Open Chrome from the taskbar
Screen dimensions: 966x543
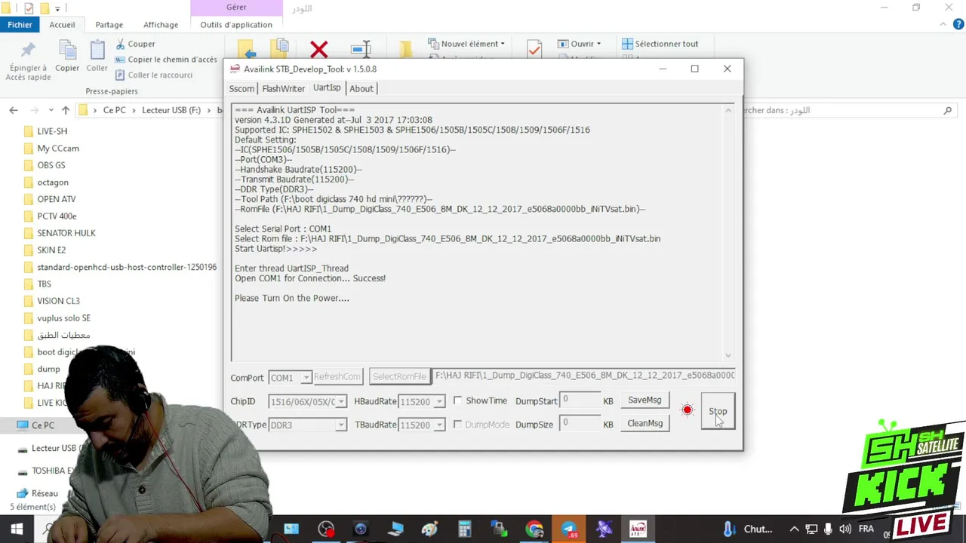534,529
